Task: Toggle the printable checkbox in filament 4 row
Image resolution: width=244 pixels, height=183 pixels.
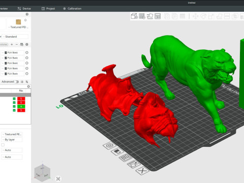Action: coord(14,106)
